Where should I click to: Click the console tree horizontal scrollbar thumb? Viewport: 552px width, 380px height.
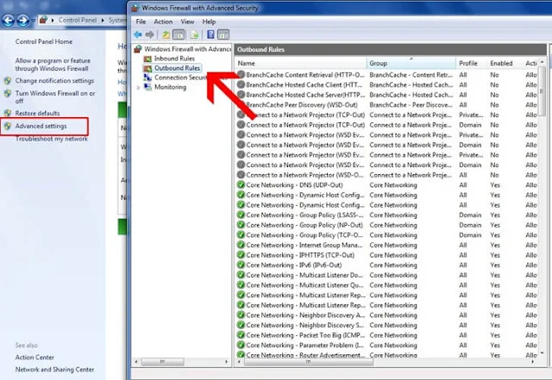[162, 362]
